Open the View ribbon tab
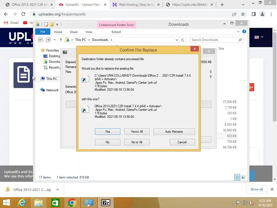The height and width of the screenshot is (208, 277). coord(89,32)
